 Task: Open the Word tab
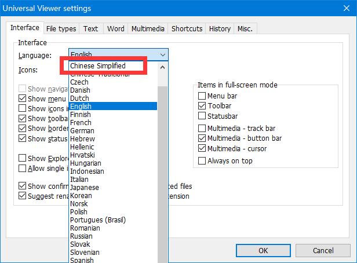(116, 28)
